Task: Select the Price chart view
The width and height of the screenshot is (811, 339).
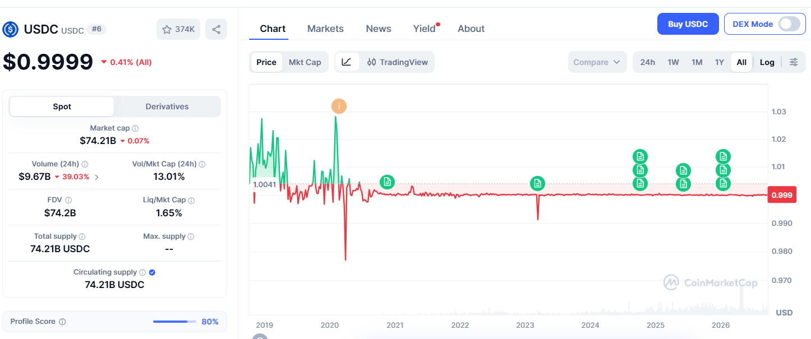Action: [266, 62]
